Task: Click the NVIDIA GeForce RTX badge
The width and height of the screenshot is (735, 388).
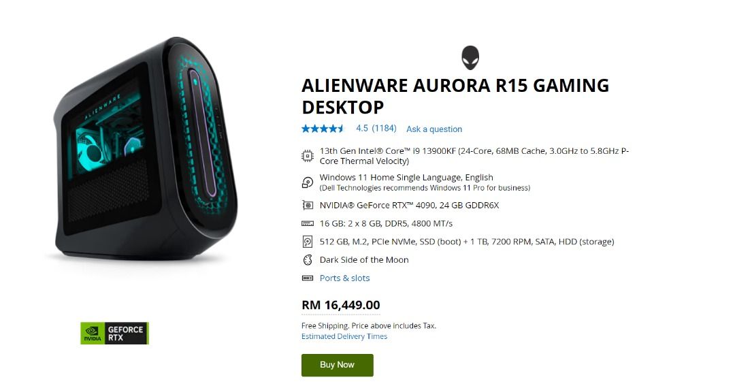Action: click(114, 333)
